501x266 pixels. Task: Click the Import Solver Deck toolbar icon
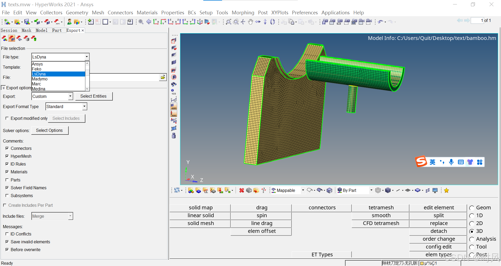point(38,22)
